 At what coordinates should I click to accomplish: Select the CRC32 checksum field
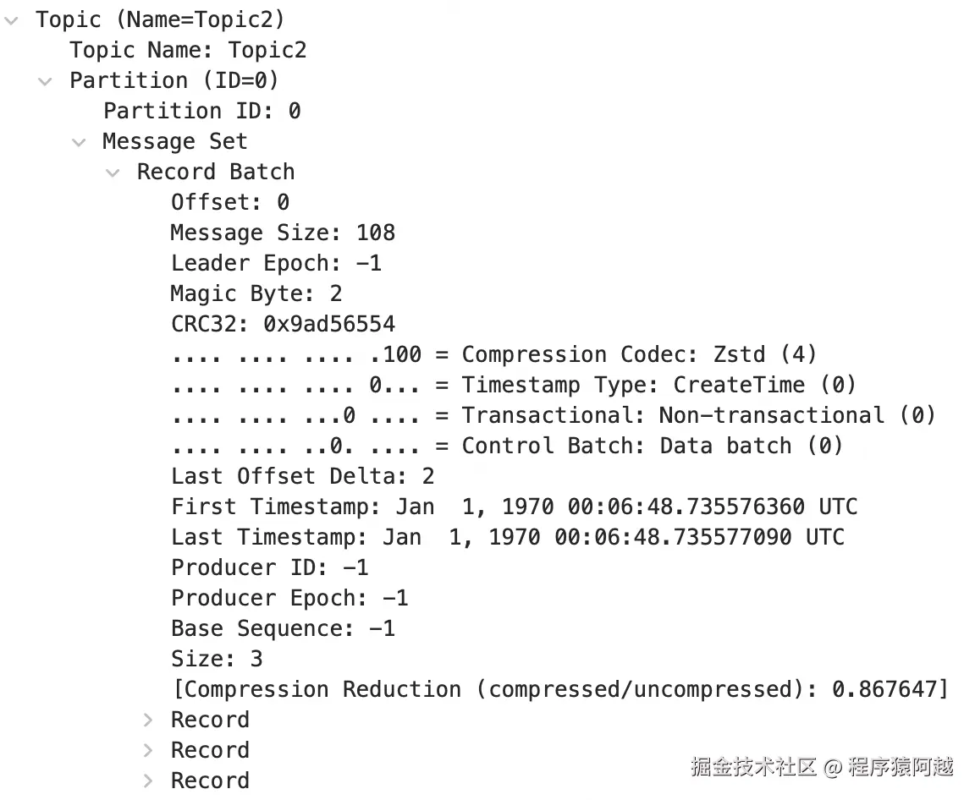click(x=283, y=324)
